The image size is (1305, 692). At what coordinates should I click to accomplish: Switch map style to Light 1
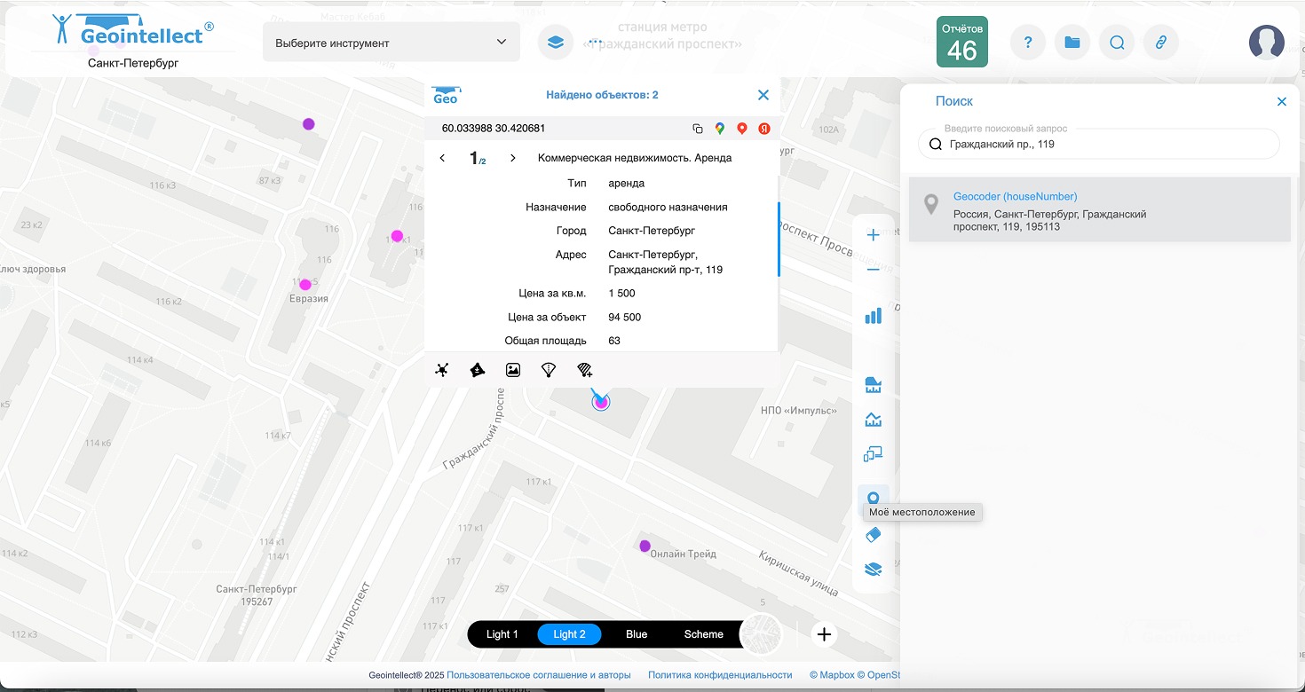[x=502, y=634]
